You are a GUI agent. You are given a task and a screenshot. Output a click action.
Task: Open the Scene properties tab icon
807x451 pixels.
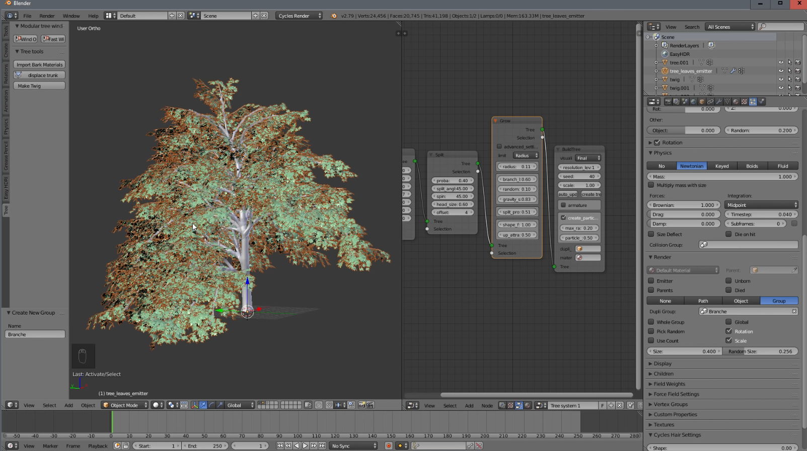point(685,102)
